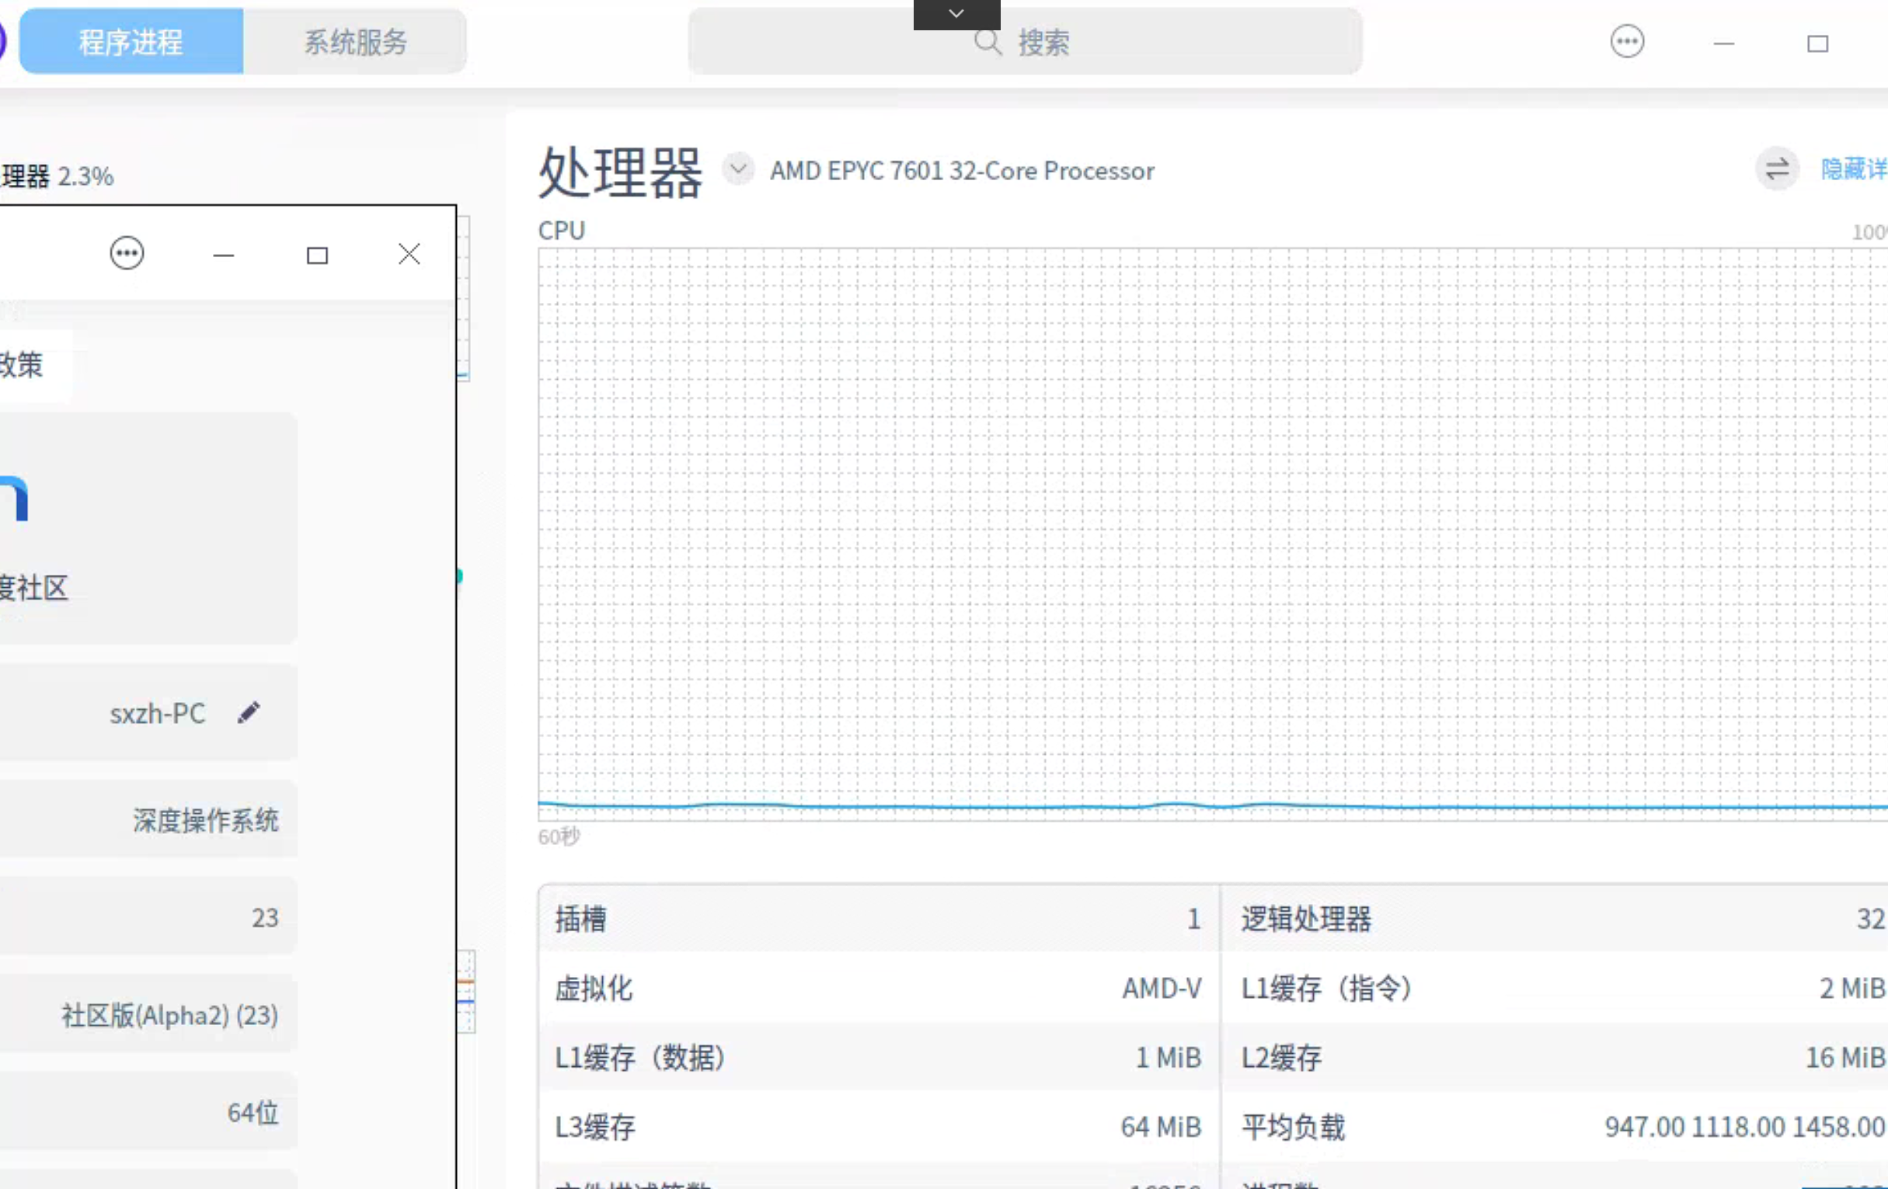Screen dimensions: 1888x1189
Task: Open the About dialog options menu
Action: (x=126, y=252)
